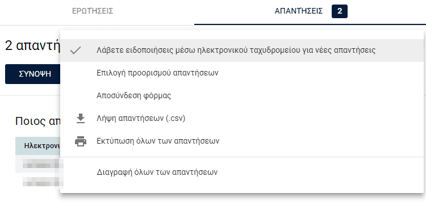The height and width of the screenshot is (218, 426).
Task: Click the '2 απαντή…' responses heading
Action: click(x=32, y=46)
